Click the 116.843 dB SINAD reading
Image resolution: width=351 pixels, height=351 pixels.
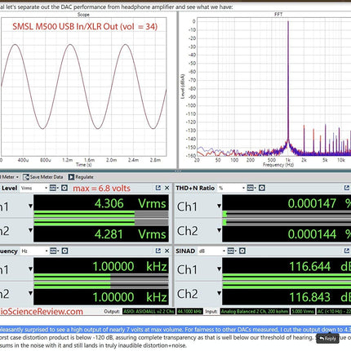319,297
